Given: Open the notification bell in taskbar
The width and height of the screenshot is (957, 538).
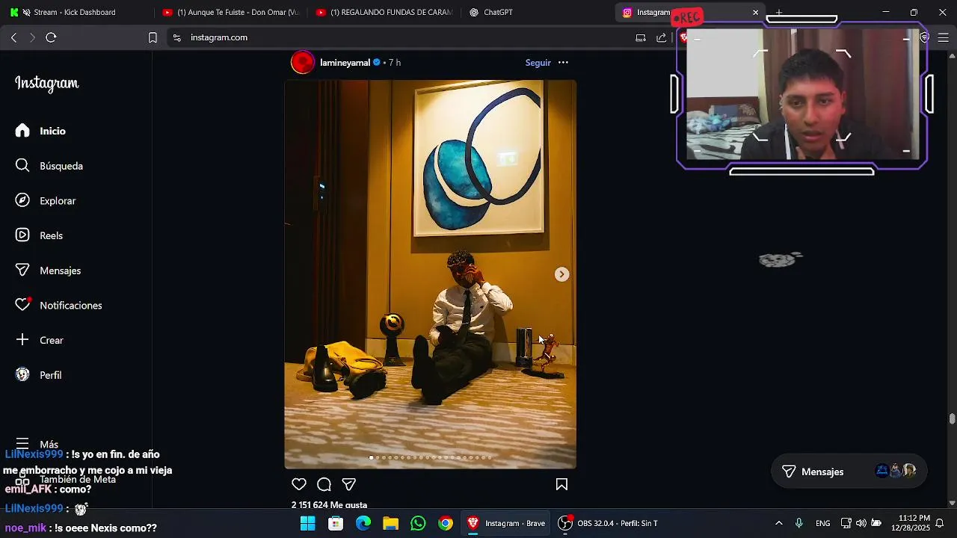Looking at the screenshot, I should point(940,523).
